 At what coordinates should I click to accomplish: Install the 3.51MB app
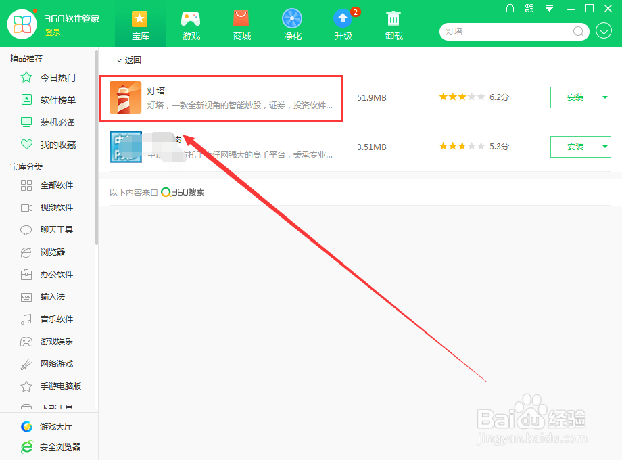click(575, 146)
